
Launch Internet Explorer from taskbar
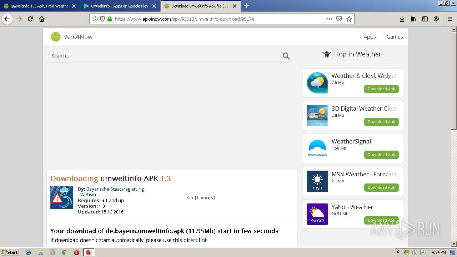point(29,252)
